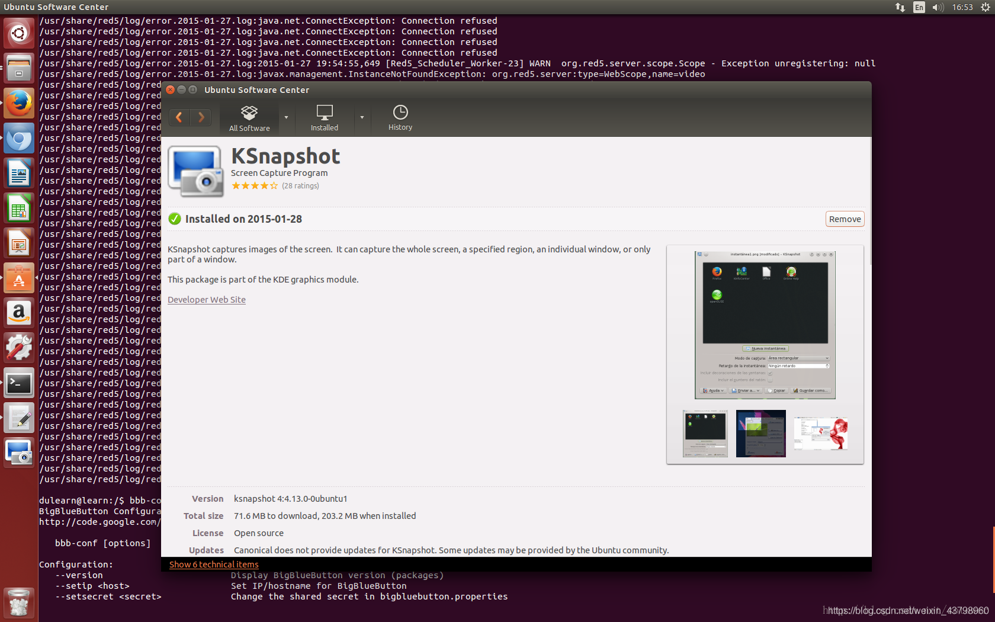Close the Ubuntu Software Center window
This screenshot has width=995, height=622.
click(171, 89)
